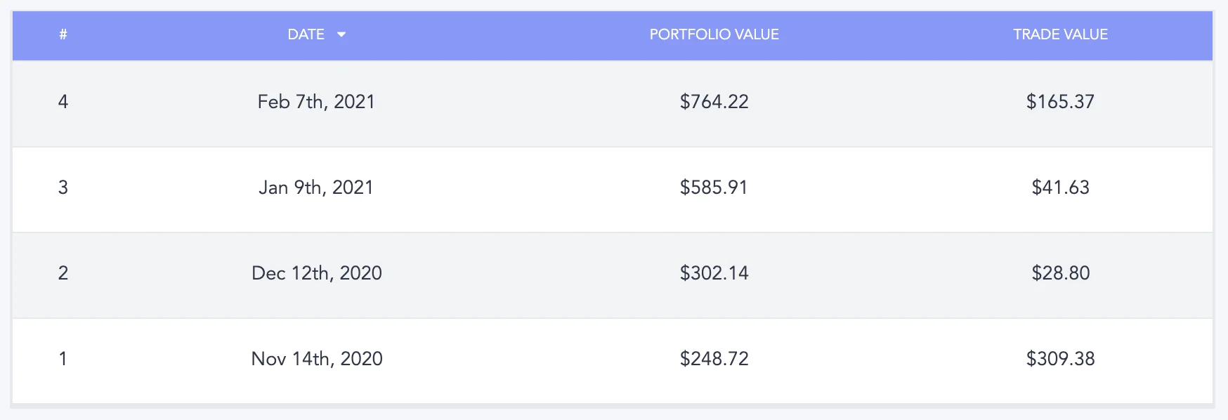The image size is (1228, 420).
Task: Click the PORTFOLIO VALUE column header
Action: coord(714,34)
